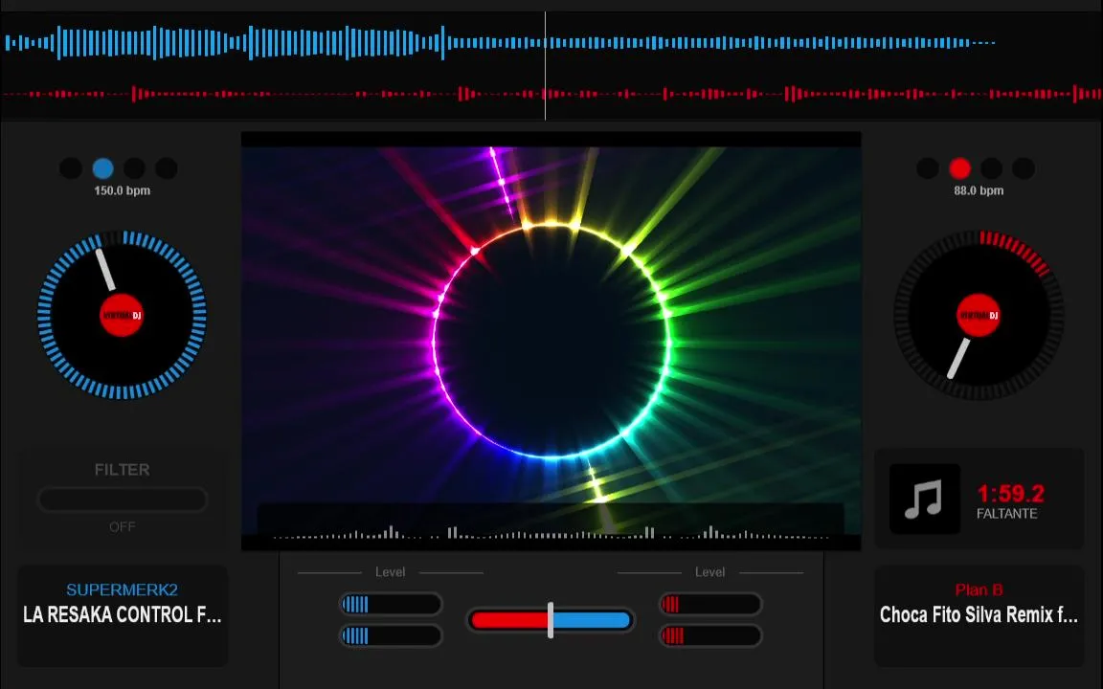Click third dot on right deck
The height and width of the screenshot is (689, 1103).
(x=992, y=168)
